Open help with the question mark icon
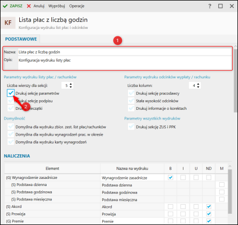The image size is (238, 225). [210, 6]
